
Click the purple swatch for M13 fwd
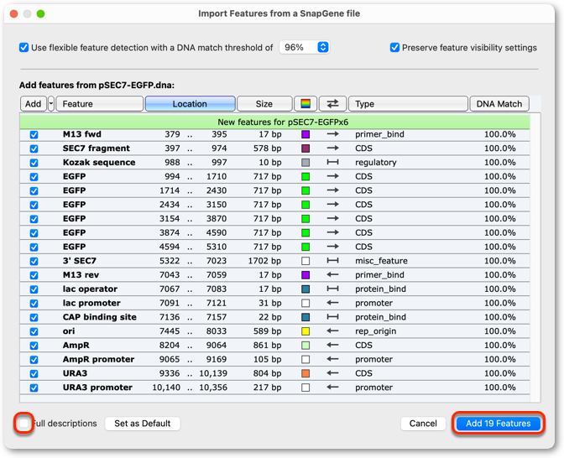click(305, 134)
